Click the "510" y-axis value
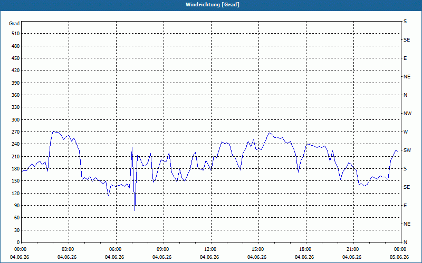Viewport: 422px width, 263px height. (16, 34)
